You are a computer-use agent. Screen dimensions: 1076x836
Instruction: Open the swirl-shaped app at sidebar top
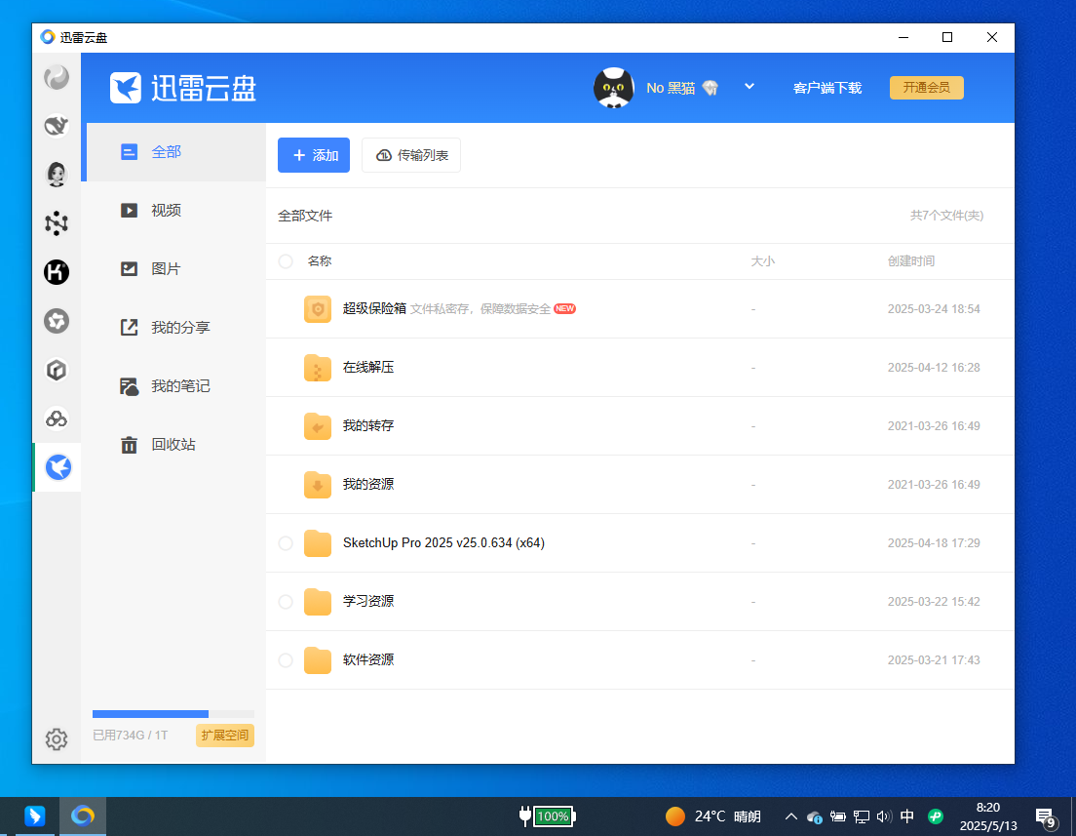click(57, 77)
